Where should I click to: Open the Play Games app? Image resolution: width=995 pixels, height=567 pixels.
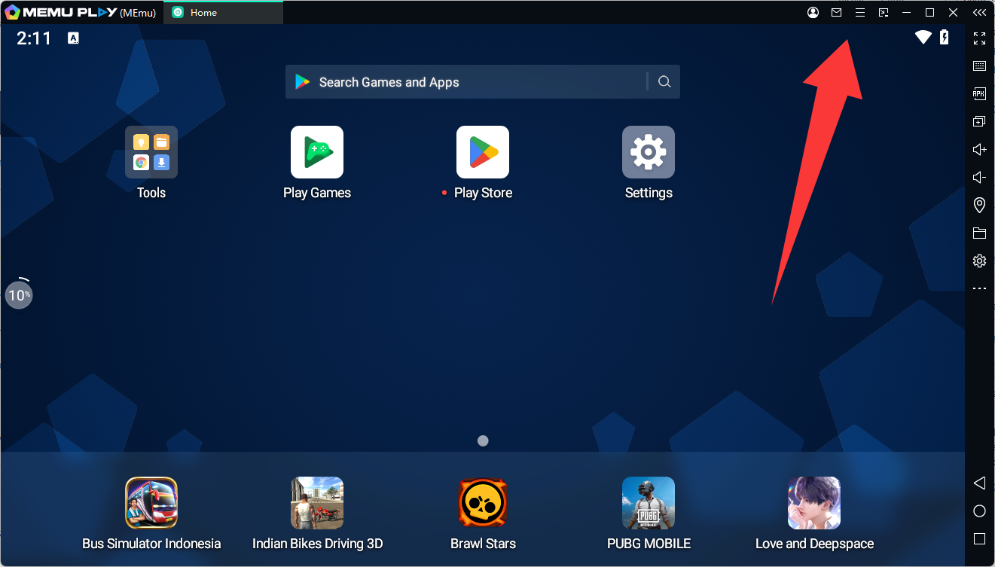pos(317,152)
